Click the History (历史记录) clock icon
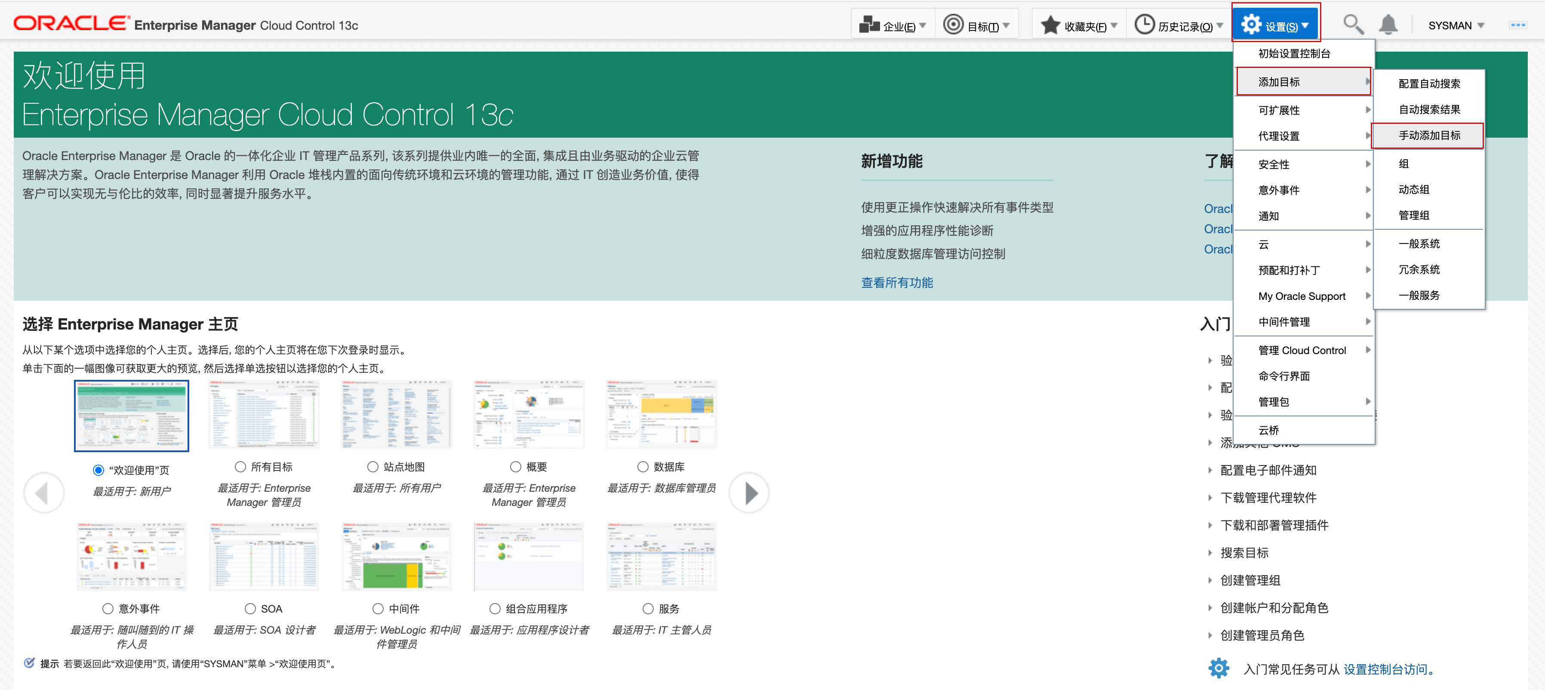This screenshot has height=690, width=1545. coord(1145,25)
